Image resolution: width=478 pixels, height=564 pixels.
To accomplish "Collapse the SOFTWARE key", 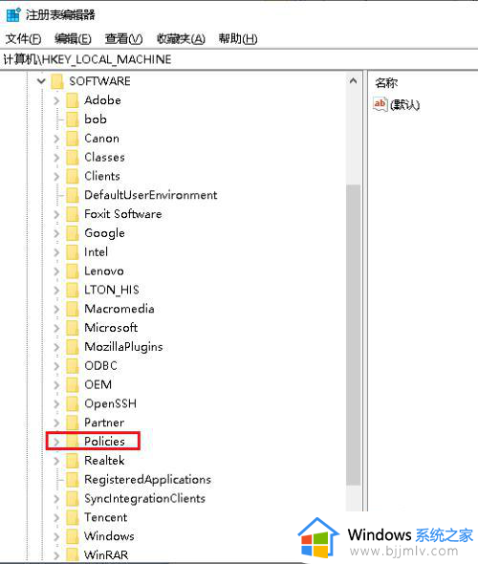I will point(42,81).
